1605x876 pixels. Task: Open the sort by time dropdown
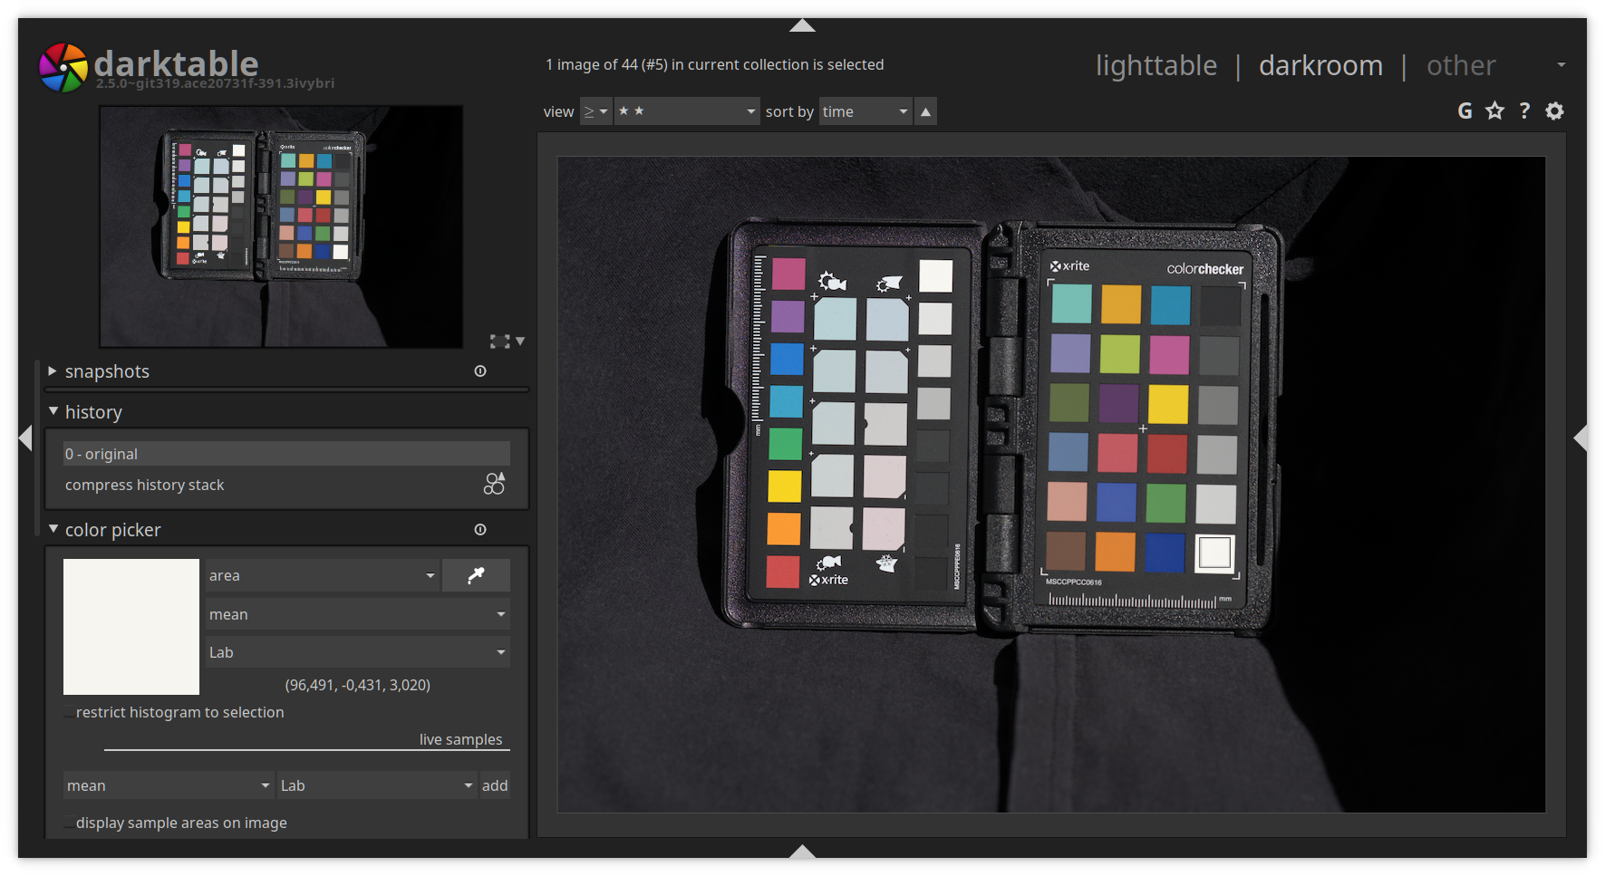(865, 111)
